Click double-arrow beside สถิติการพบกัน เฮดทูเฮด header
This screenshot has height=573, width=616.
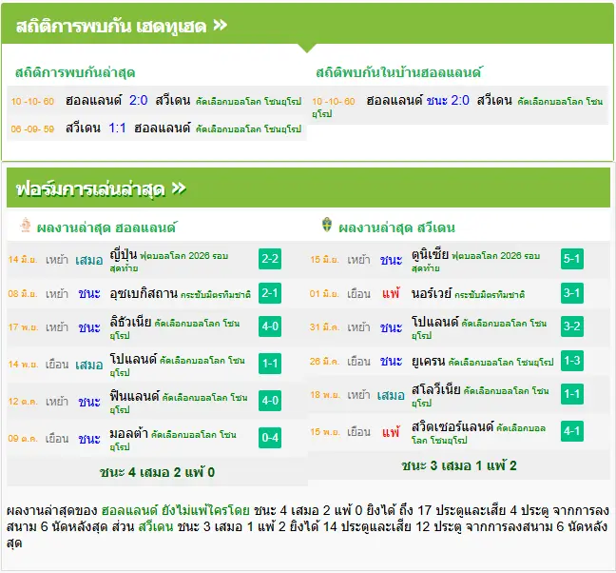pyautogui.click(x=220, y=26)
